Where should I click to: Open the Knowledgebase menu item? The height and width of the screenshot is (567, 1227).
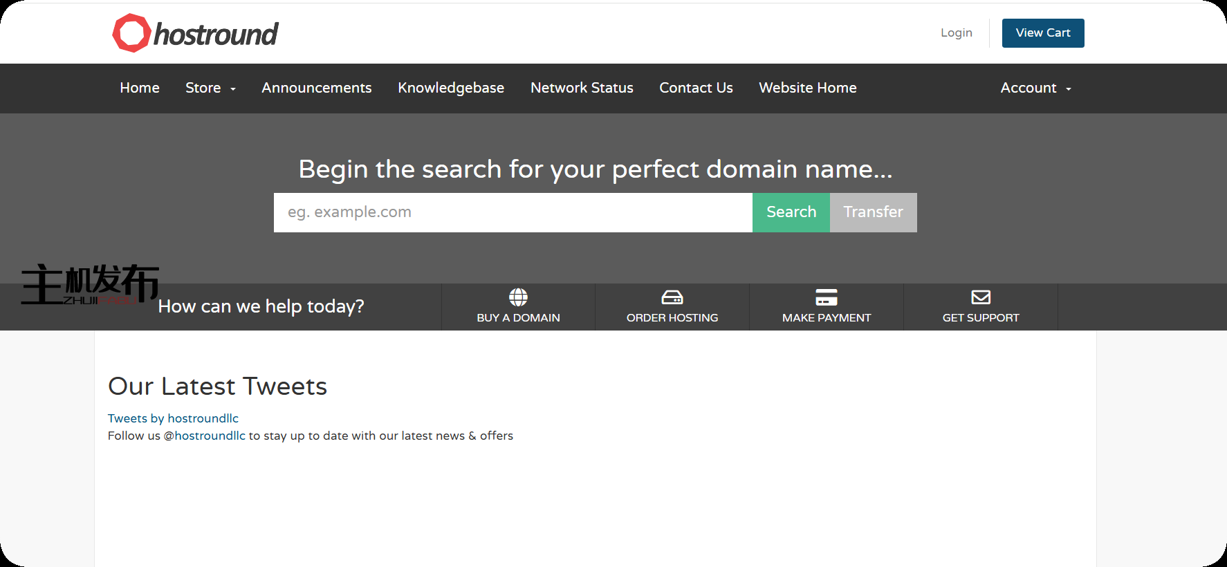pos(451,88)
